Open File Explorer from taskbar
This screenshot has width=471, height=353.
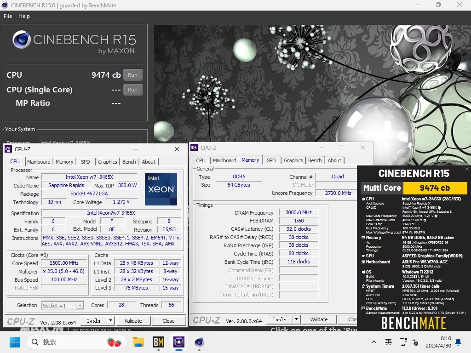138,342
